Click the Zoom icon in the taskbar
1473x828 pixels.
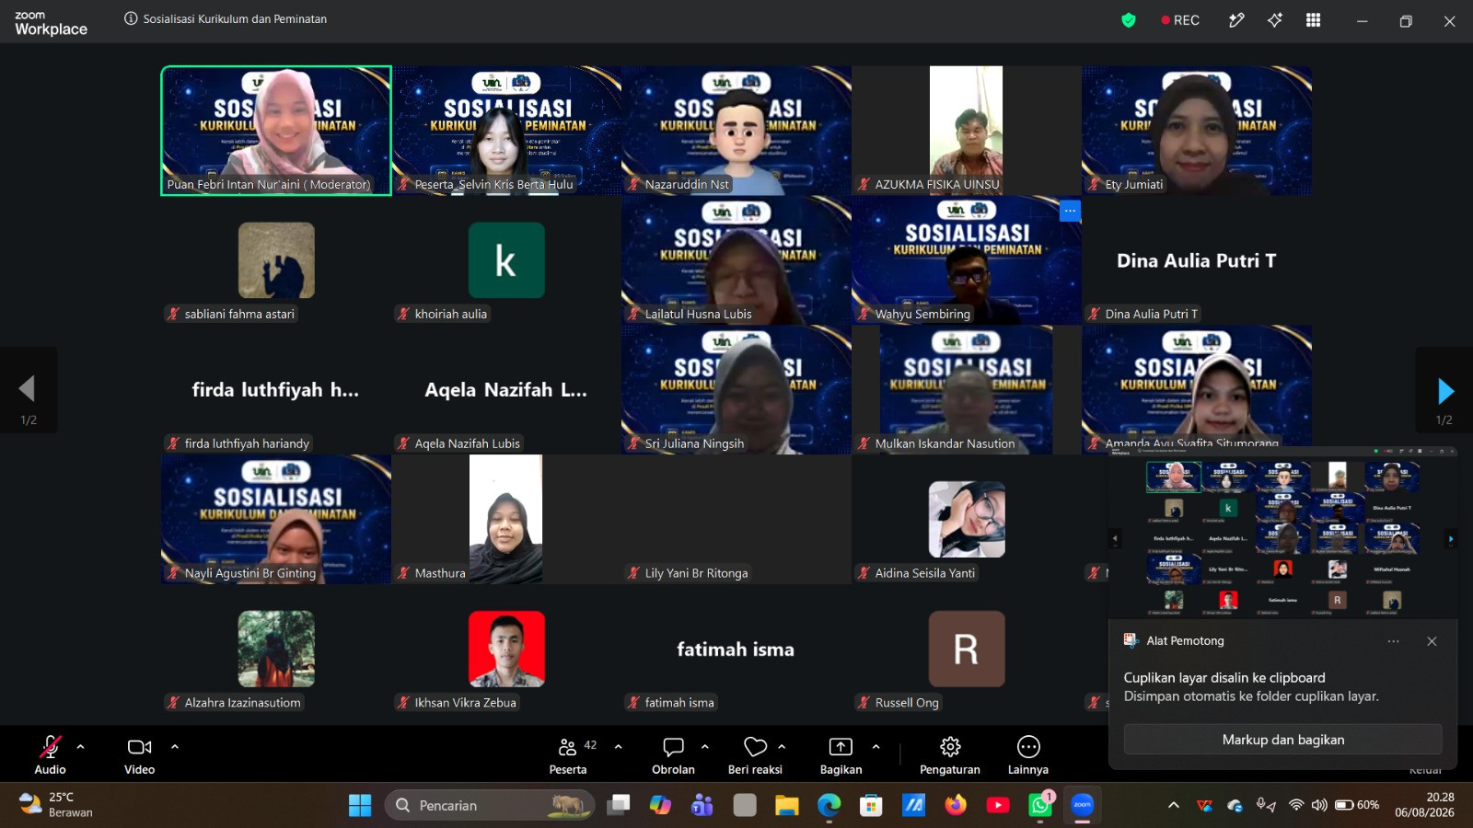pos(1082,805)
